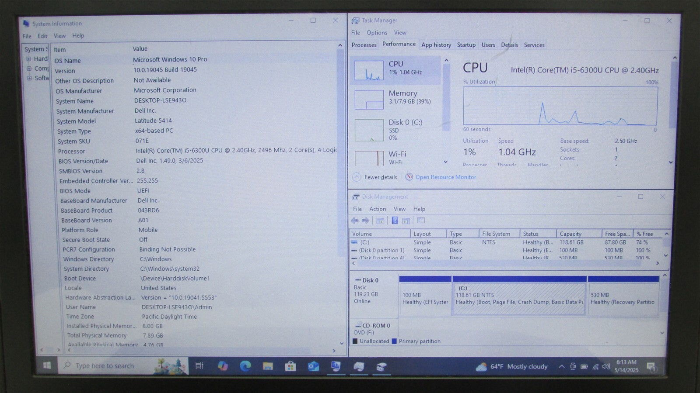Open the Wi-Fi network tray icon
Viewport: 700px width, 393px height.
595,367
